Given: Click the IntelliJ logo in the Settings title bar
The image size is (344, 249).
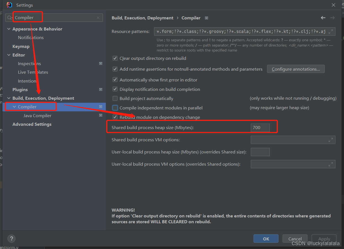Looking at the screenshot, I should click(9, 5).
